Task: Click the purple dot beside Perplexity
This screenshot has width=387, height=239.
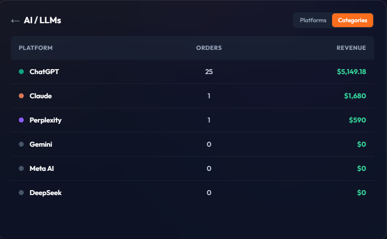Action: click(x=21, y=120)
